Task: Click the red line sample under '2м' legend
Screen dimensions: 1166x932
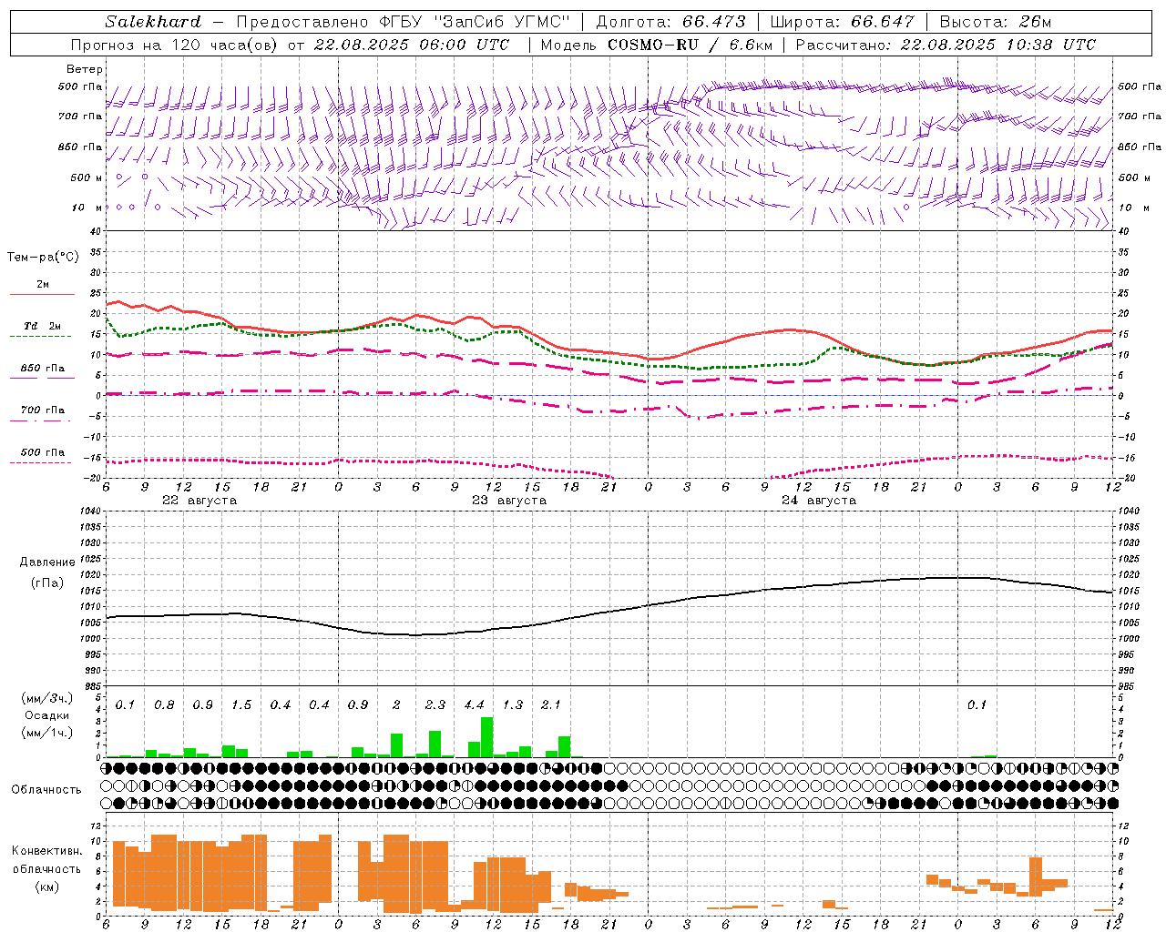Action: [x=42, y=295]
